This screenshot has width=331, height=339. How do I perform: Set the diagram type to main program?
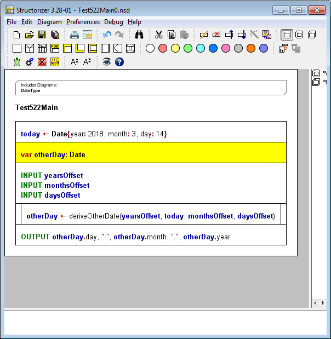(287, 35)
